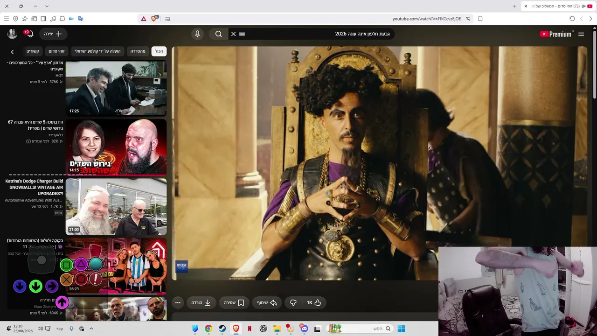Open the Windows Start menu

point(401,329)
